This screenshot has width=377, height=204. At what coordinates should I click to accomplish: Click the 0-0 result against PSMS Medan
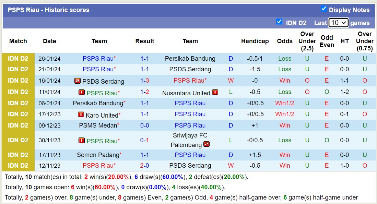pyautogui.click(x=144, y=125)
